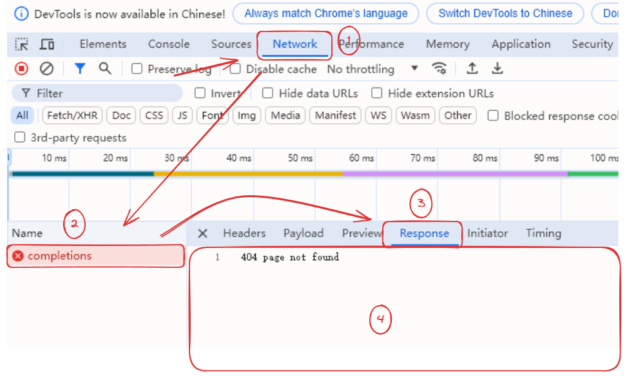The width and height of the screenshot is (627, 389).
Task: Enable the Preserve log checkbox
Action: [x=137, y=69]
